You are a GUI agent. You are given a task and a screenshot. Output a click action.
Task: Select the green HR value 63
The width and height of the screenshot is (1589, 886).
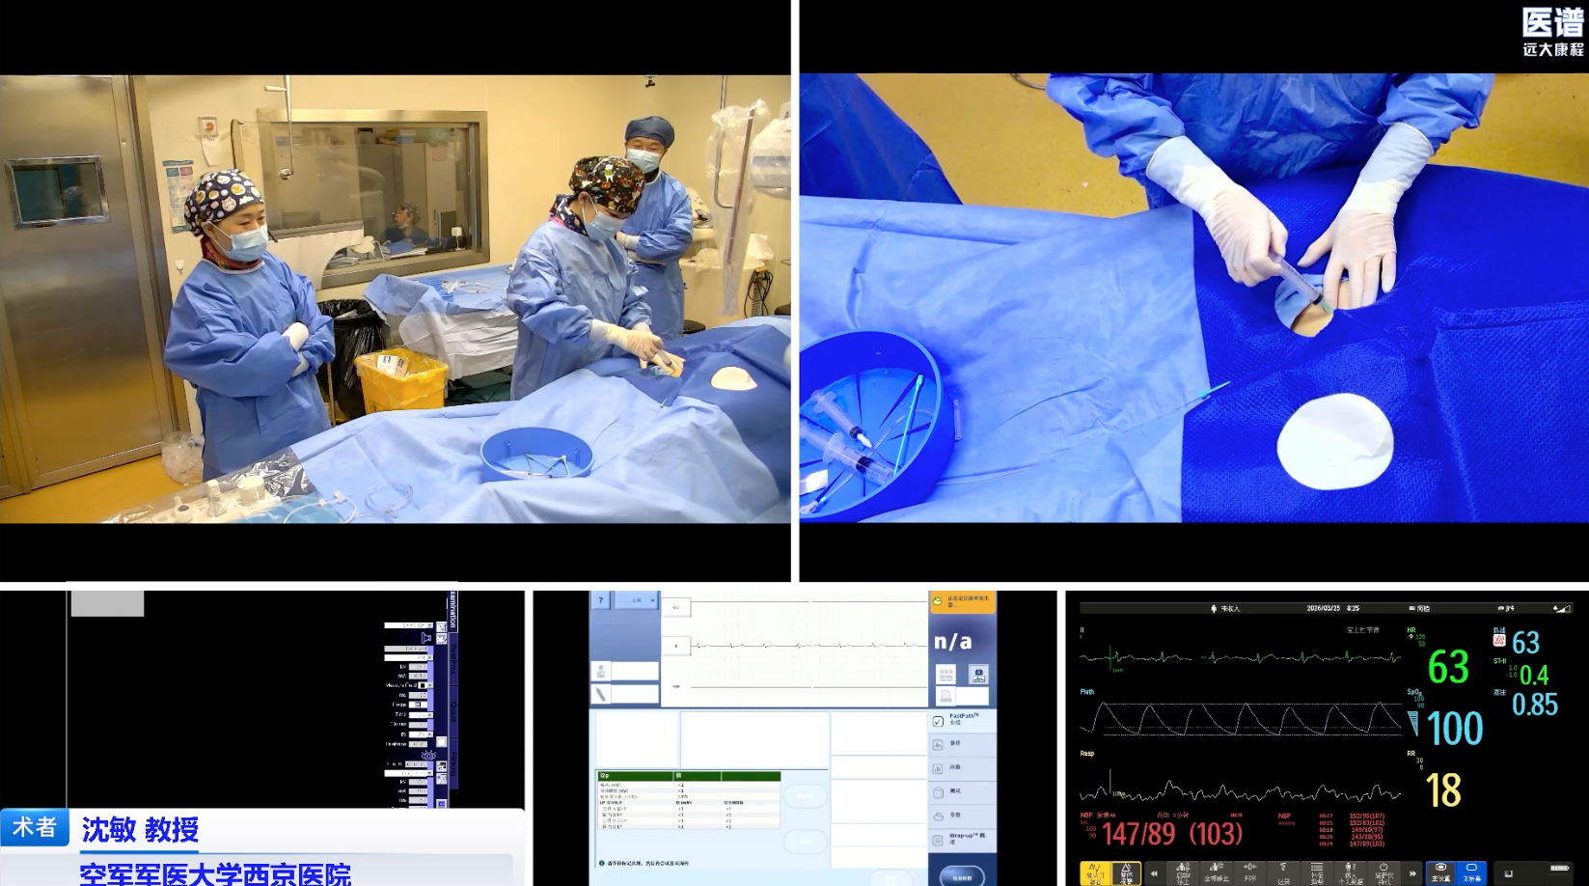(x=1448, y=667)
